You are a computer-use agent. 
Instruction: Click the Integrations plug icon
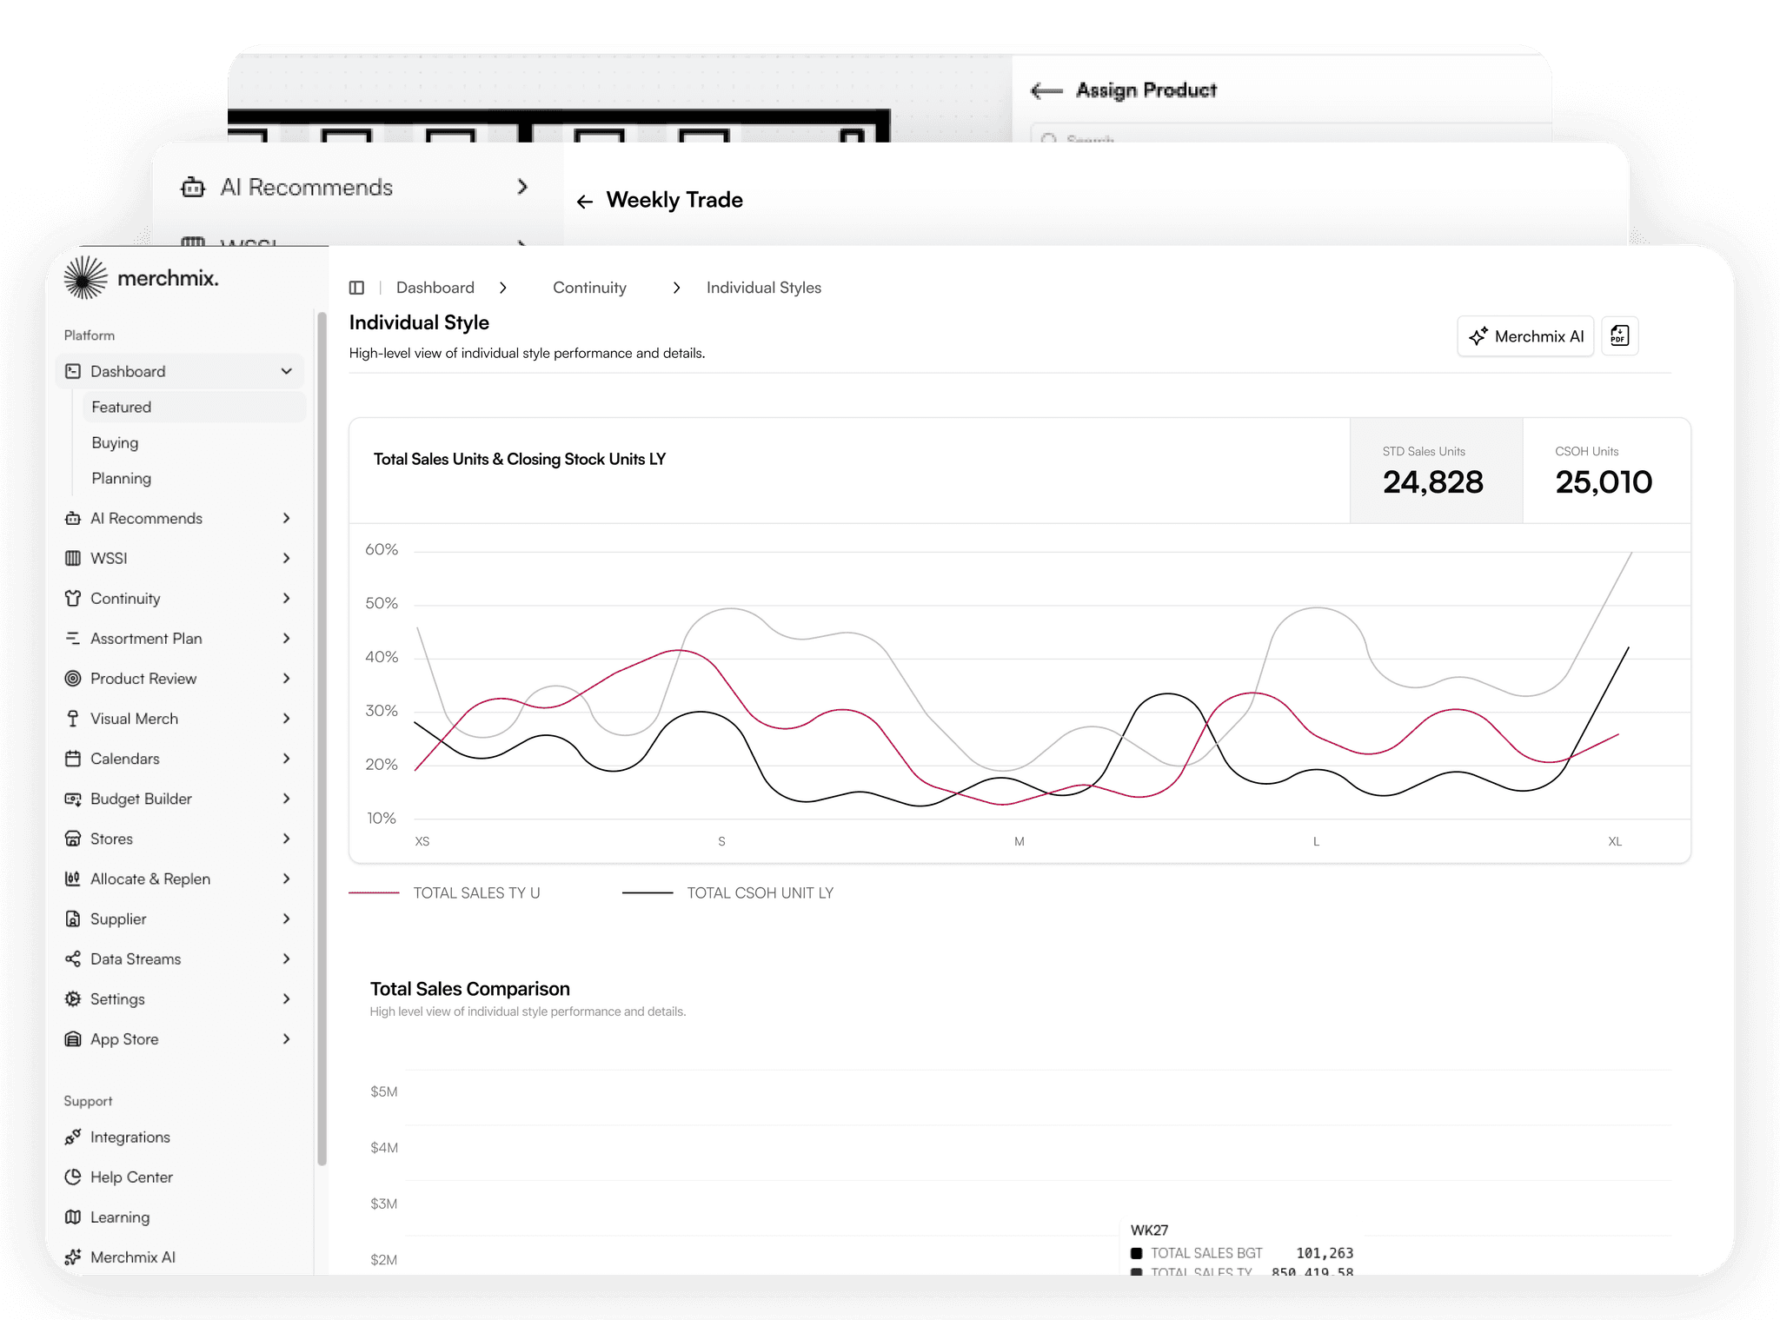[73, 1137]
